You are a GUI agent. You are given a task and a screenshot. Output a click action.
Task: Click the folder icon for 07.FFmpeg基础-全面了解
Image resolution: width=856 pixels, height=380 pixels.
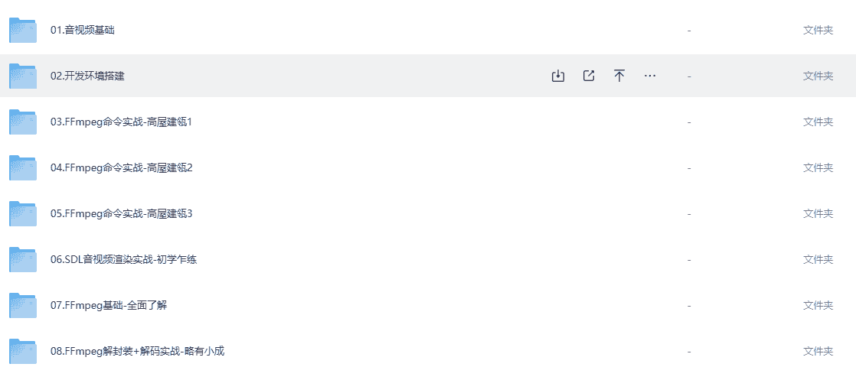(23, 305)
